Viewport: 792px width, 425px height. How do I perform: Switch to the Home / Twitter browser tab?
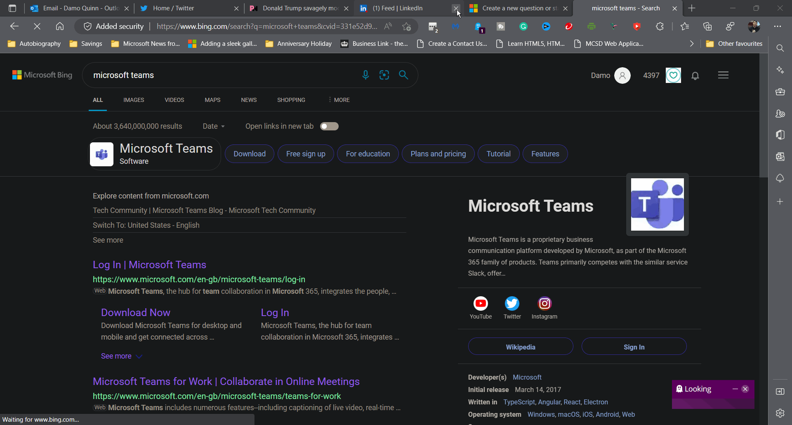pyautogui.click(x=189, y=8)
